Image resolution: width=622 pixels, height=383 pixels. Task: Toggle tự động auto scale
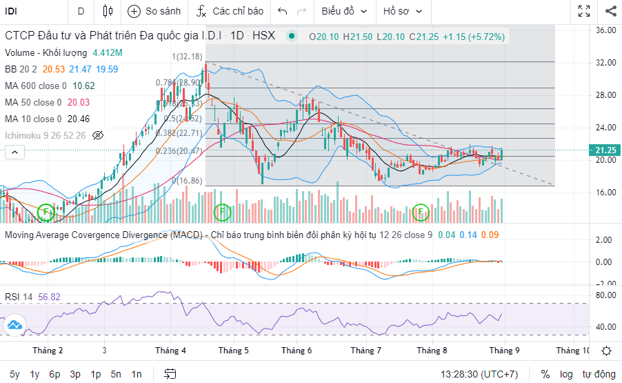pyautogui.click(x=597, y=374)
